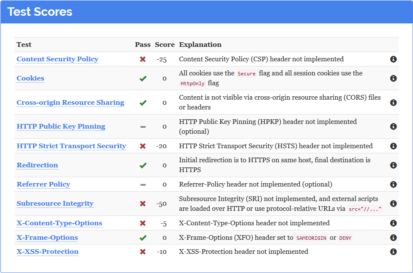Screen dimensions: 413x273
Task: Click the Test column header
Action: (x=24, y=45)
